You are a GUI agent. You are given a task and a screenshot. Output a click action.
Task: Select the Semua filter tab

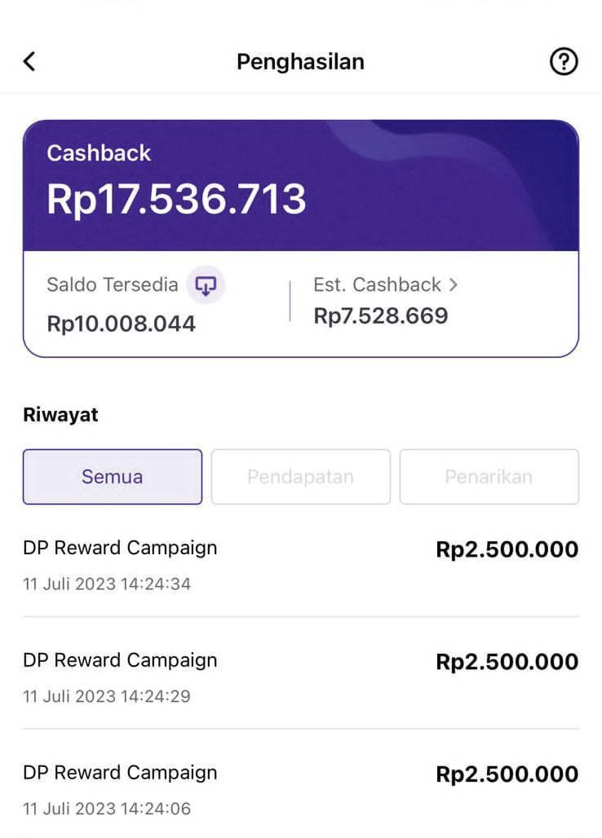click(113, 477)
